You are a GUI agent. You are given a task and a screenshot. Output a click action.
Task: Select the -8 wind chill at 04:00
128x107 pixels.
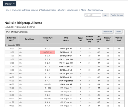[80, 92]
